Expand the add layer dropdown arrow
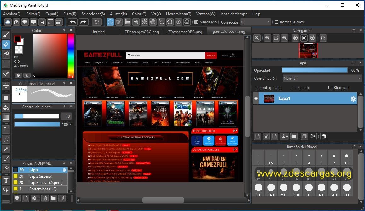365x211 pixels. (287, 137)
